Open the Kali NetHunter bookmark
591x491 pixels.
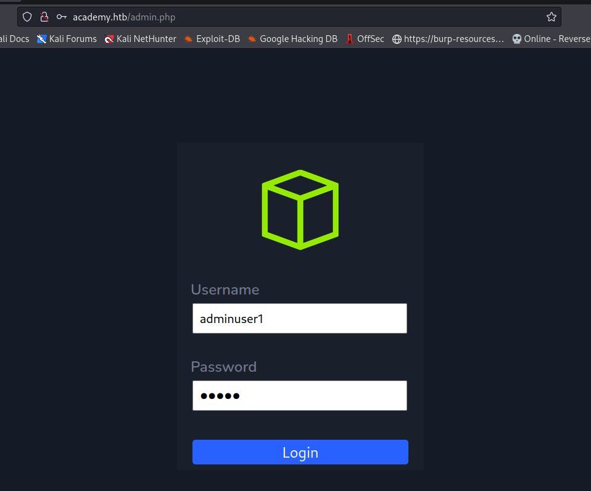(140, 39)
